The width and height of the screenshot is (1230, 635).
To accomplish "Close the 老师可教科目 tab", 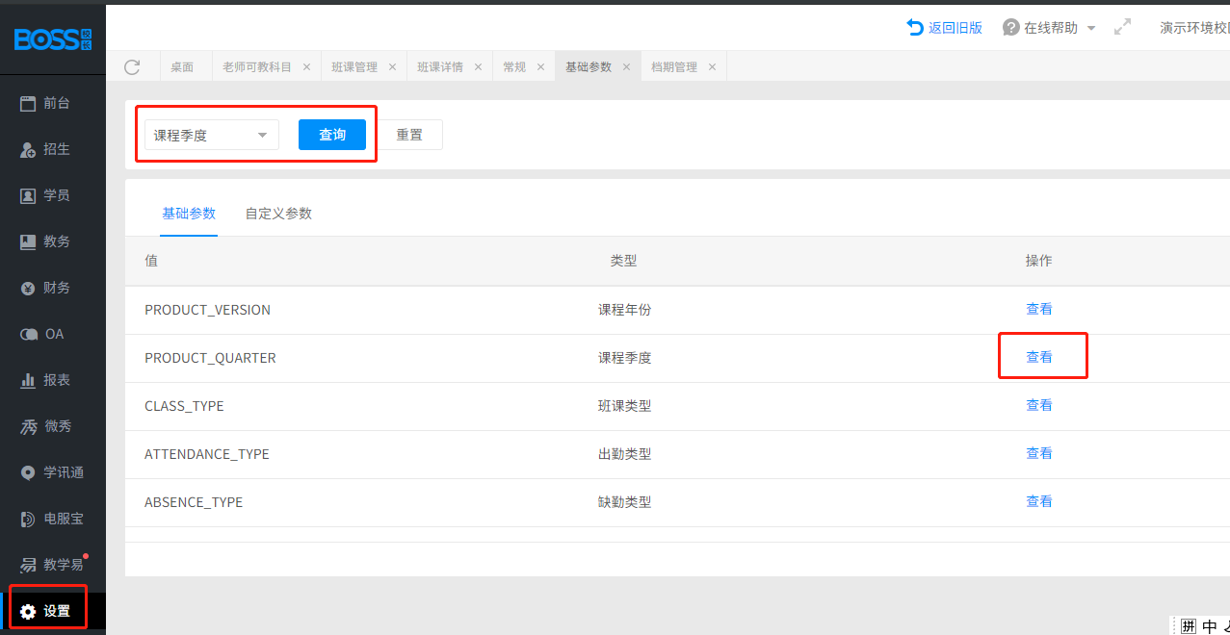I will click(x=306, y=67).
